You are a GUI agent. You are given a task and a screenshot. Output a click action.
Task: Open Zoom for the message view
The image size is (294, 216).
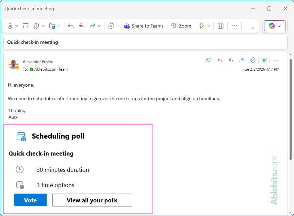(x=181, y=25)
